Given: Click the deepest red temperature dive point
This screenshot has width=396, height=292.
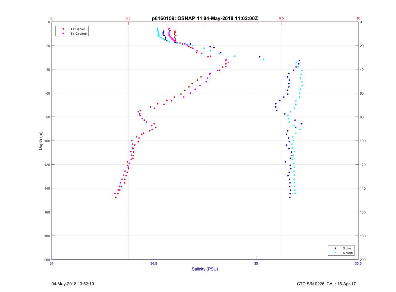Looking at the screenshot, I should pos(115,197).
